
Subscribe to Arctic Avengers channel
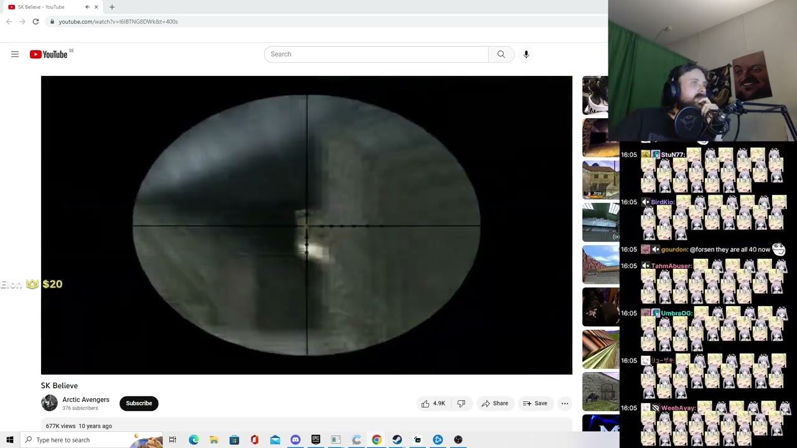click(x=139, y=403)
